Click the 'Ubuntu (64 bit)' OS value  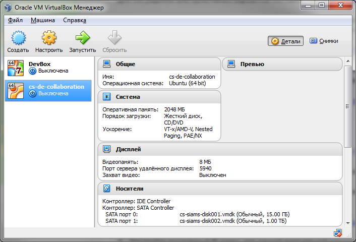pyautogui.click(x=187, y=83)
